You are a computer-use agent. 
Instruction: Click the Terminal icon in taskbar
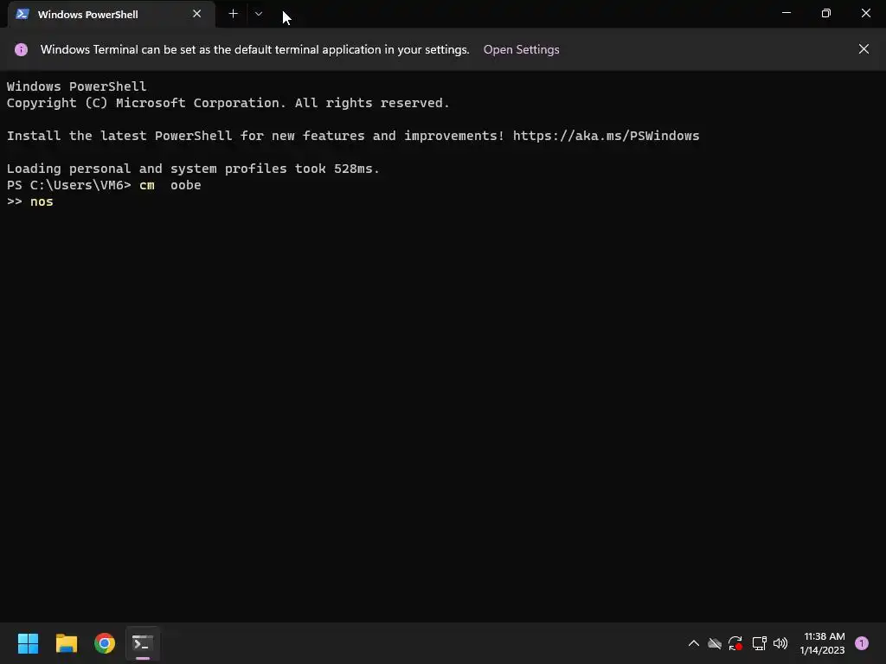[x=143, y=643]
